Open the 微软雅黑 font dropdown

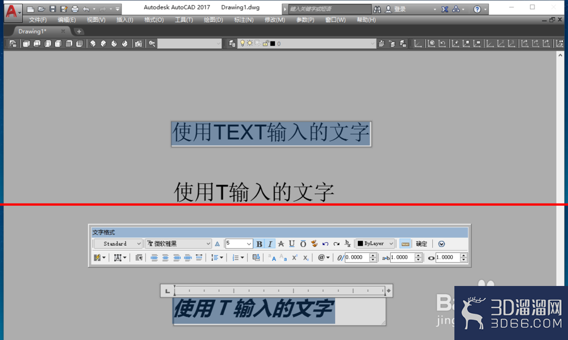tap(178, 244)
